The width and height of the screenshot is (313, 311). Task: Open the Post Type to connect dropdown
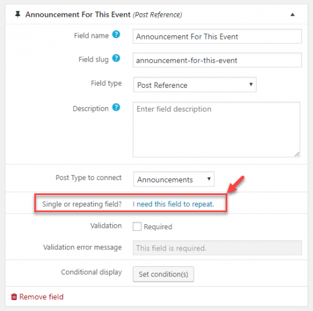[174, 179]
